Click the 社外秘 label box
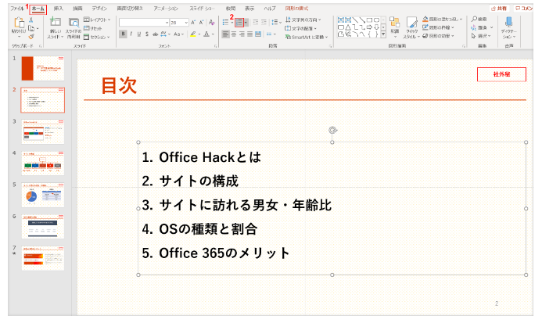Screen dimensions: 542x323 [501, 74]
